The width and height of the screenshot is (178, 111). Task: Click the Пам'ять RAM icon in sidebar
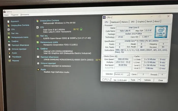click(x=9, y=33)
